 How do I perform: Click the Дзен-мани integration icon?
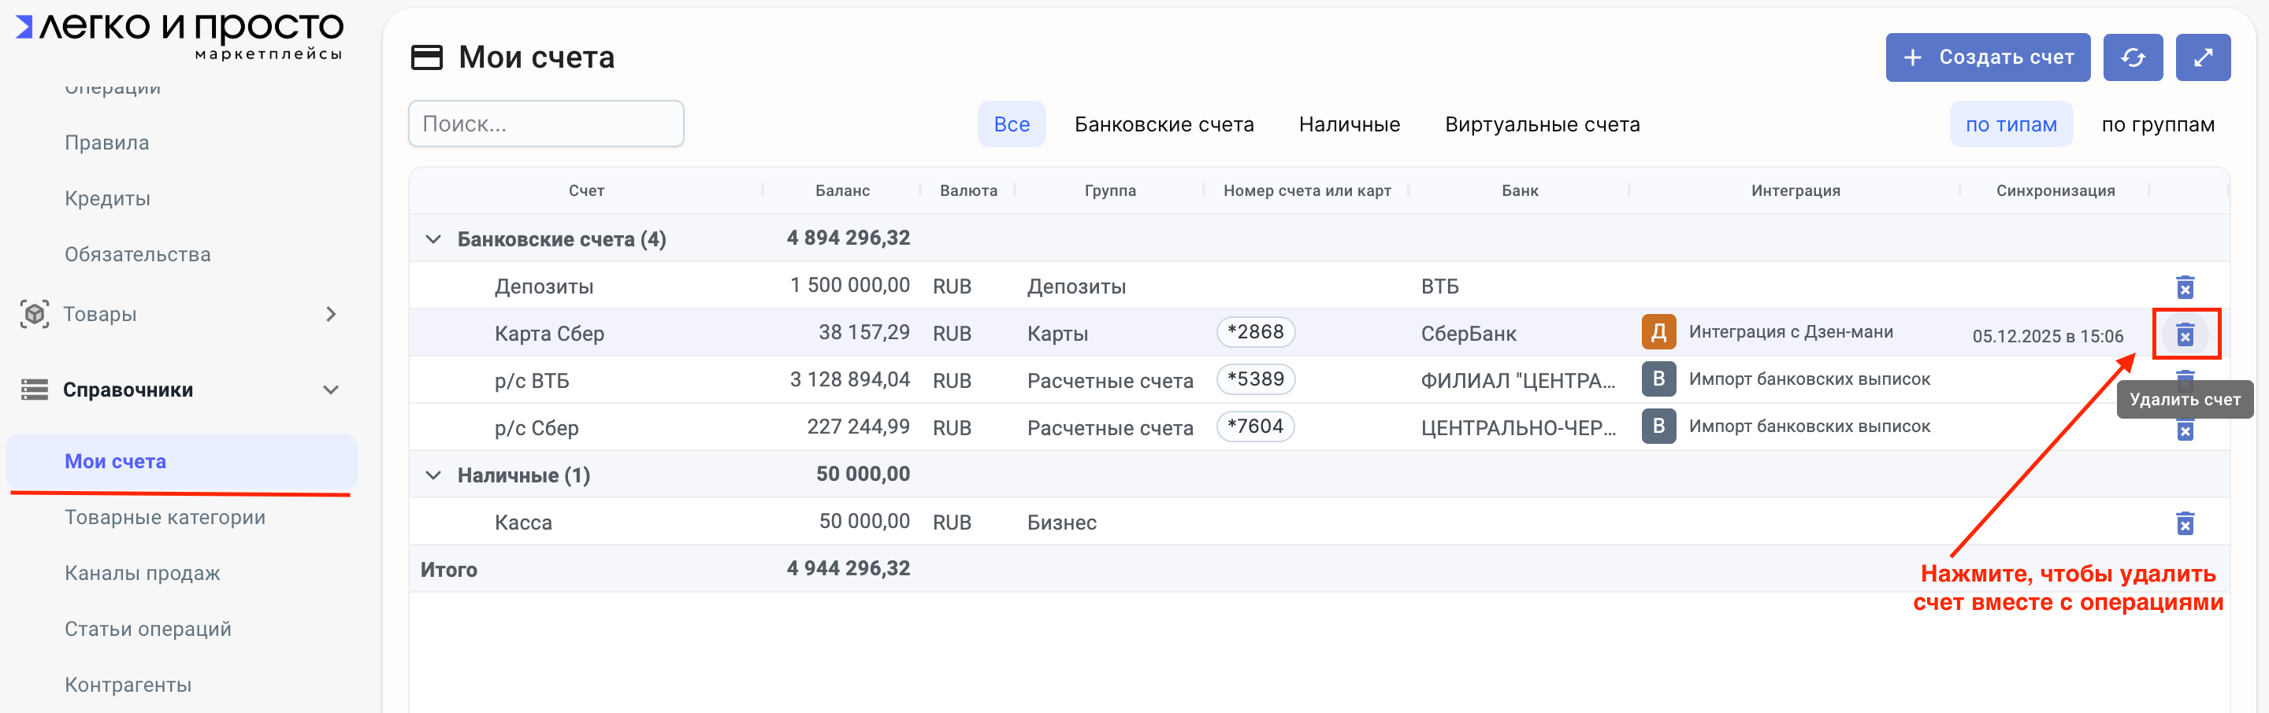click(x=1658, y=333)
